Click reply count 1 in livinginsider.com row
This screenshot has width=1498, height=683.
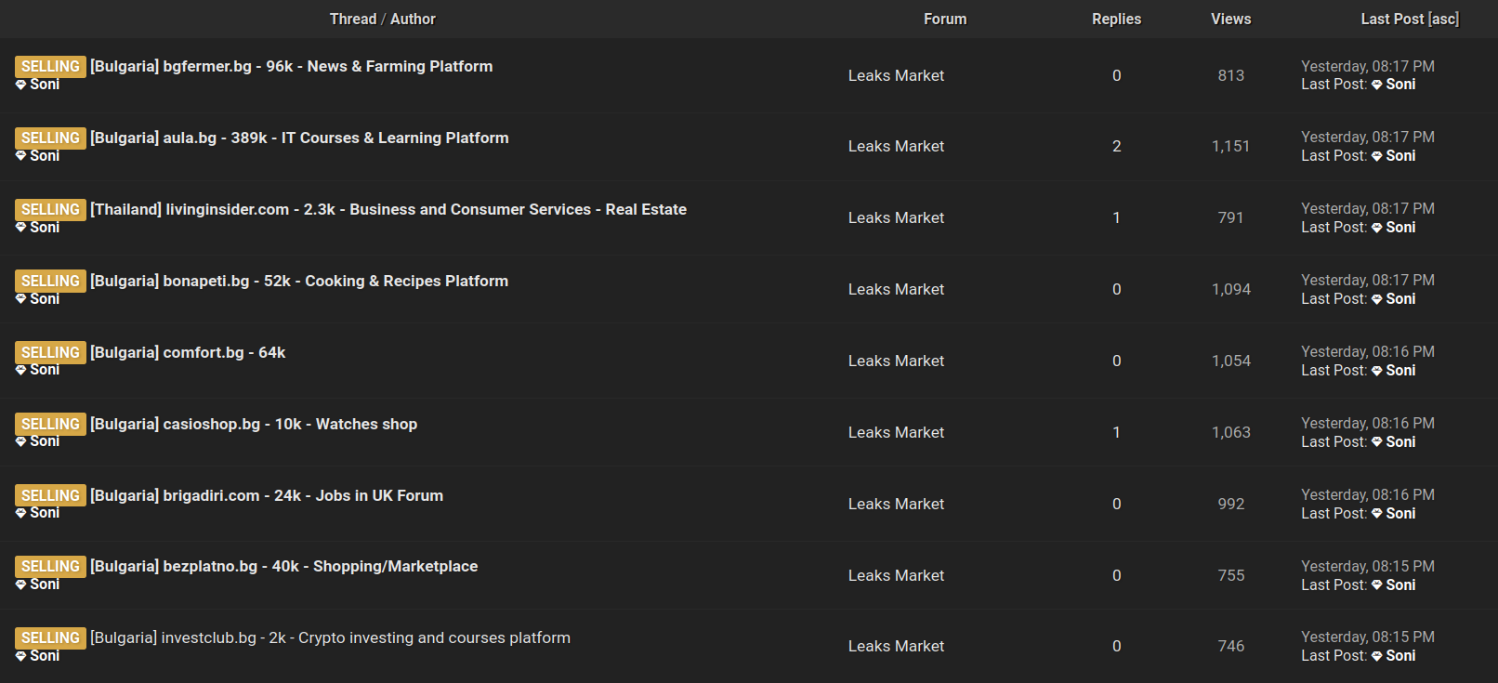tap(1117, 217)
